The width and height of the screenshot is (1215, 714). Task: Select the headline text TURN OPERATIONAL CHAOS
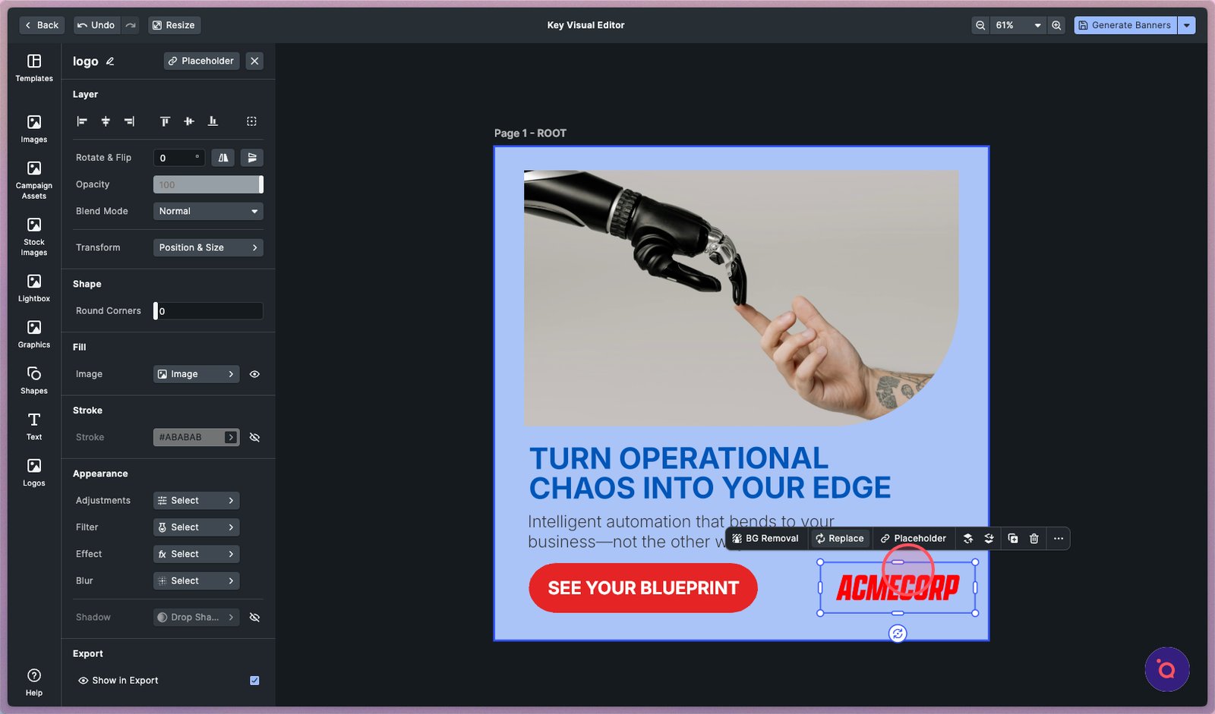click(x=710, y=473)
